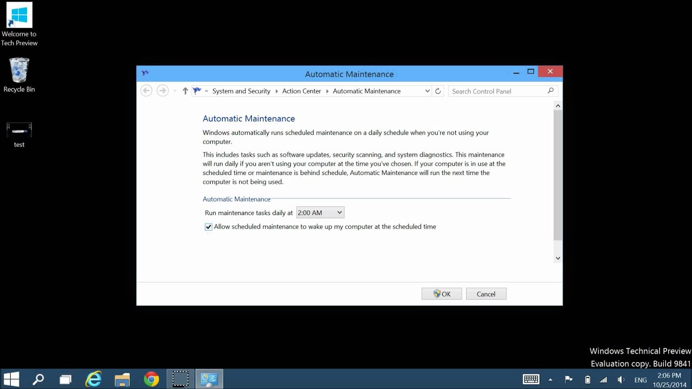Viewport: 692px width, 389px height.
Task: Open the Windows Start button
Action: pyautogui.click(x=11, y=379)
